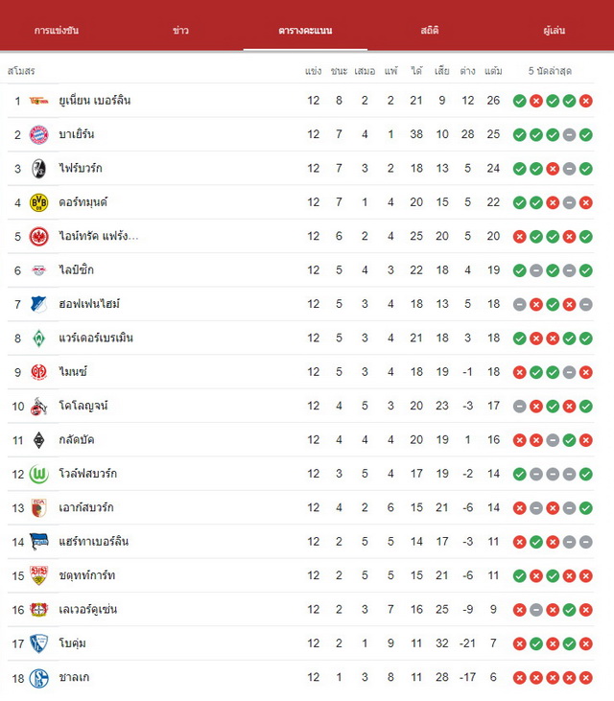The width and height of the screenshot is (614, 701).
Task: Click Bayern's grey draw result indicator
Action: (x=569, y=134)
